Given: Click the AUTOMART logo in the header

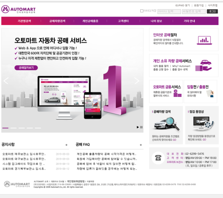Looking at the screenshot, I should (x=18, y=9).
